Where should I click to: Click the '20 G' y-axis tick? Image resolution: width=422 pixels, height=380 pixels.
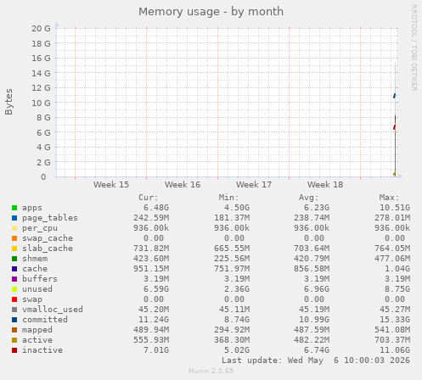(41, 28)
